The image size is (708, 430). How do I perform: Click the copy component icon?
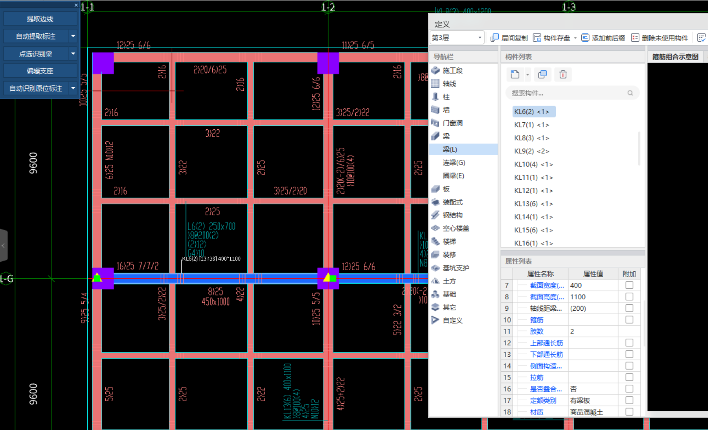coord(542,75)
